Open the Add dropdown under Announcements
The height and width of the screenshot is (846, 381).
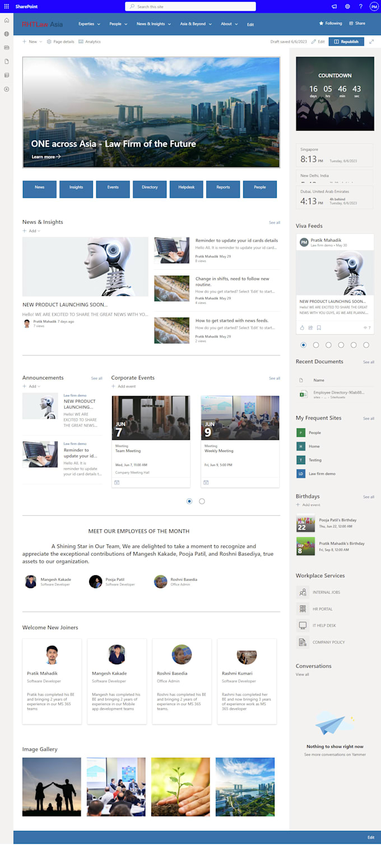pyautogui.click(x=31, y=386)
